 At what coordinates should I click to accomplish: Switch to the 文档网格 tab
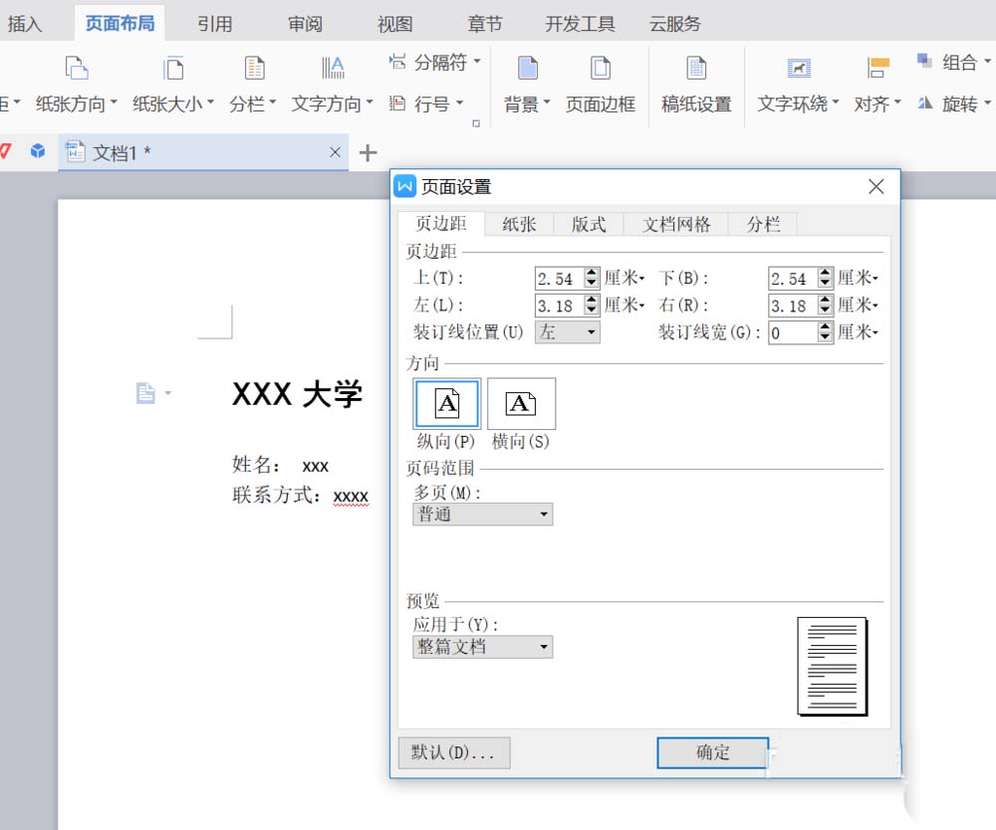676,224
